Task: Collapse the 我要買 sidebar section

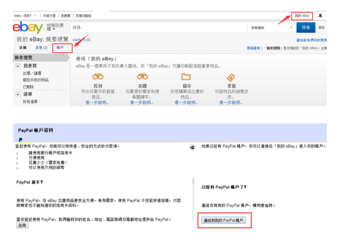Action: coord(18,66)
